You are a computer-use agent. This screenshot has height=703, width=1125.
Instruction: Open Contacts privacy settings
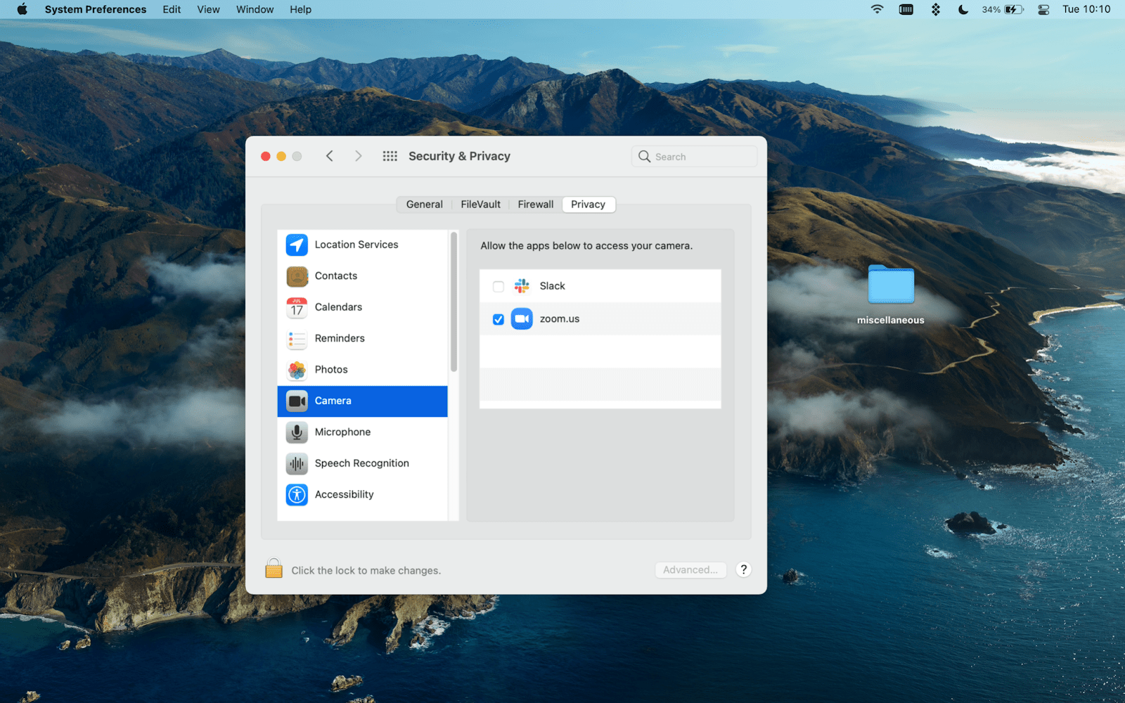(x=335, y=276)
